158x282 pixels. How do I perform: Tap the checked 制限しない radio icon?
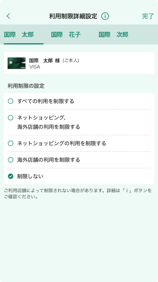tap(10, 176)
